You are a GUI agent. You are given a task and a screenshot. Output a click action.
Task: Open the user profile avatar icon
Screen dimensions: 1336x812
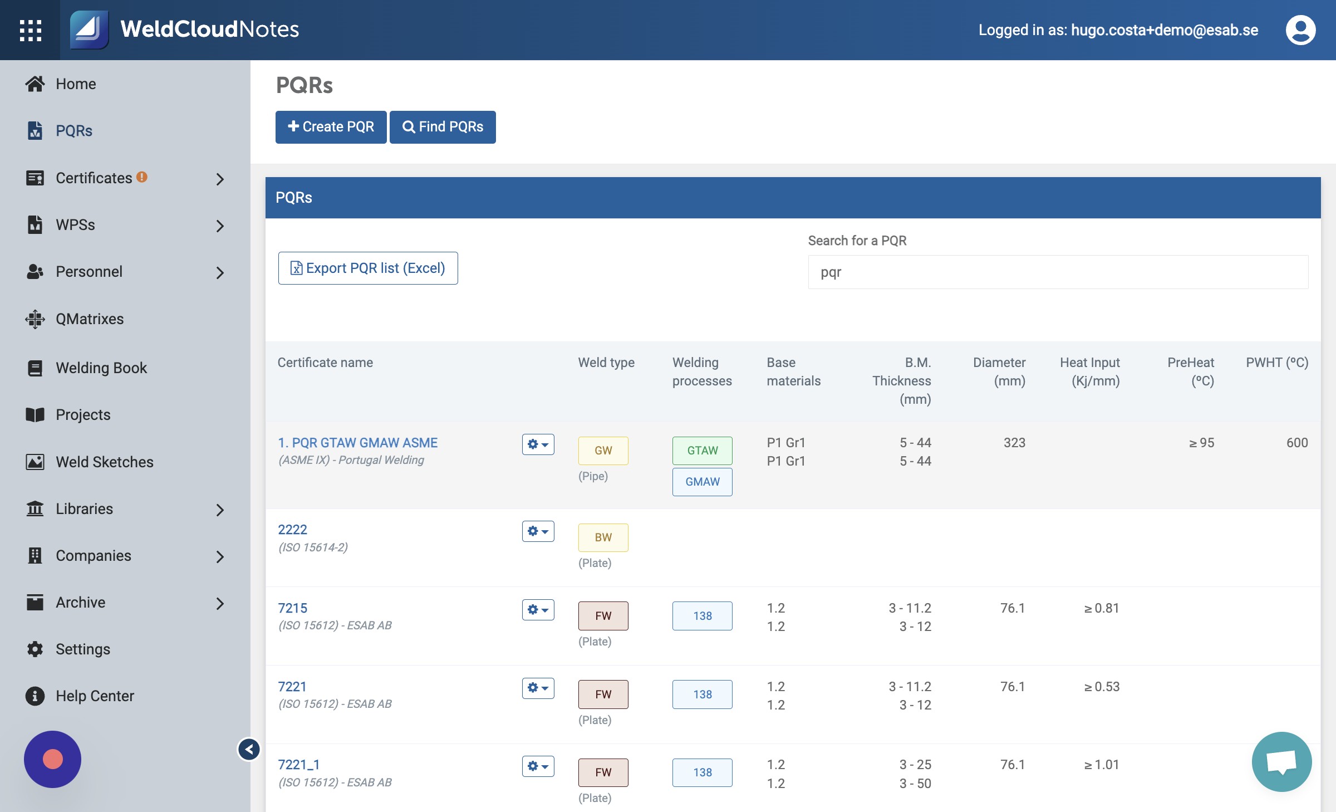1300,30
